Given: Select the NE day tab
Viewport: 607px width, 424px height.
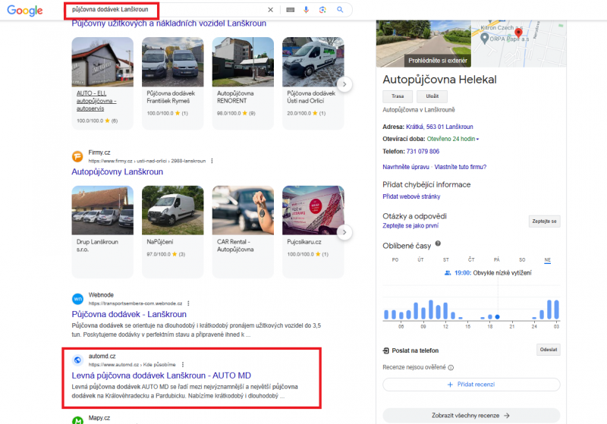Looking at the screenshot, I should (547, 260).
